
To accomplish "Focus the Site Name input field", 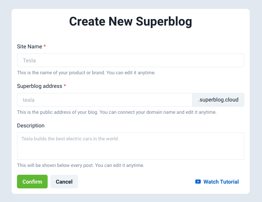I will pos(130,60).
